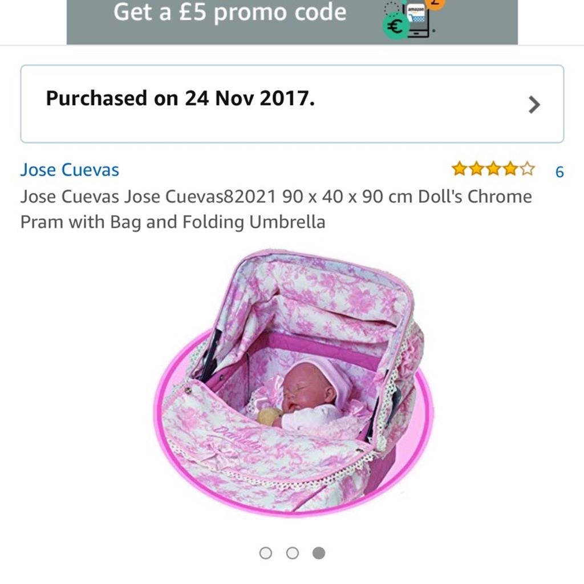584x584 pixels.
Task: Select the filled third carousel dot
Action: (319, 553)
